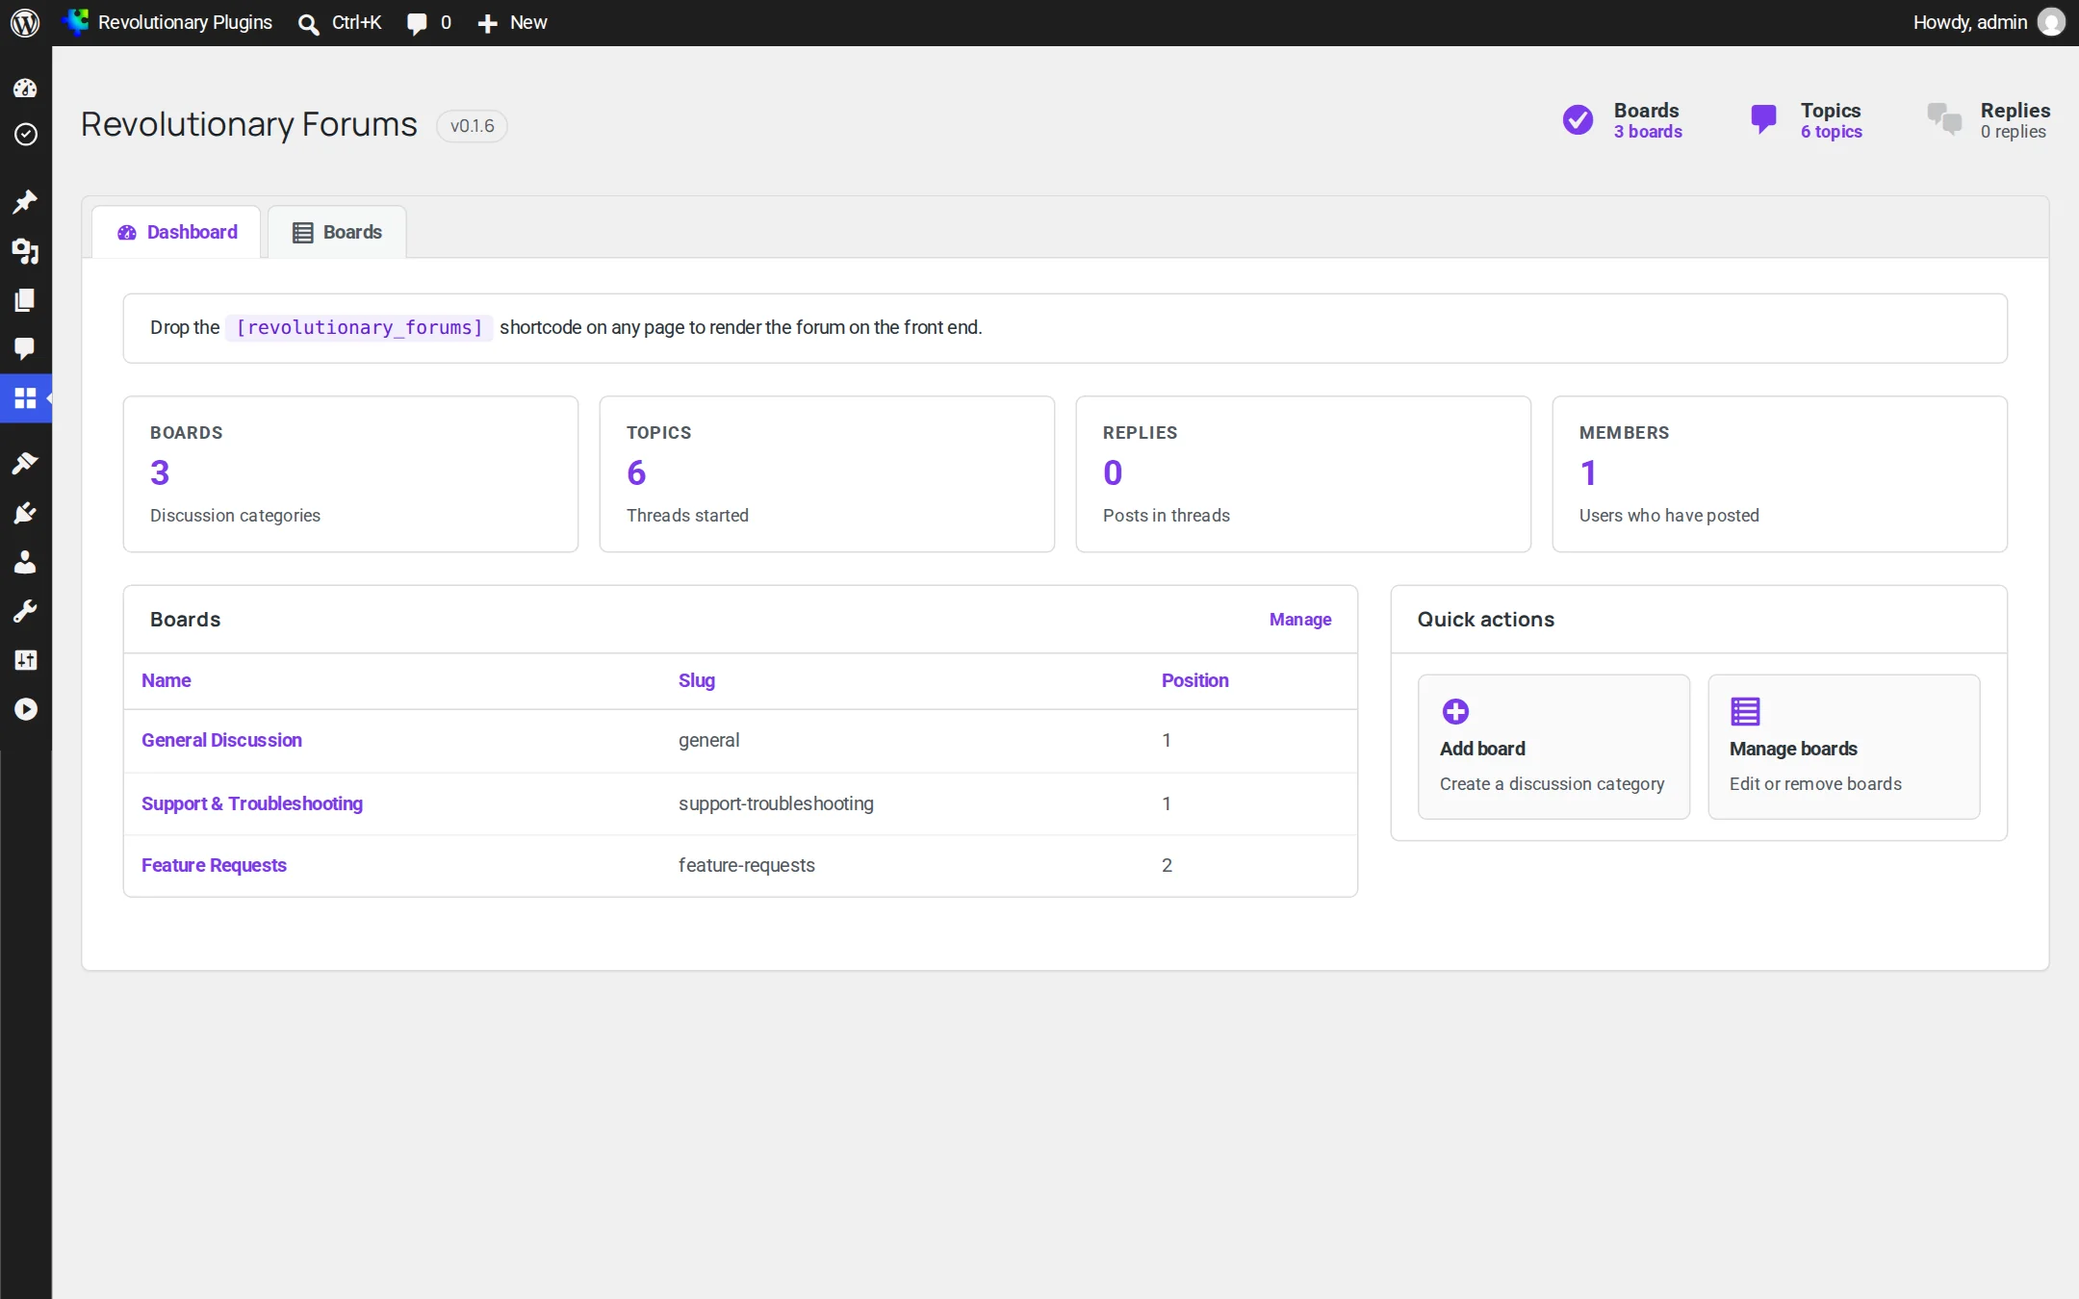Click the collapse menu play-circle icon
This screenshot has width=2079, height=1299.
click(25, 709)
